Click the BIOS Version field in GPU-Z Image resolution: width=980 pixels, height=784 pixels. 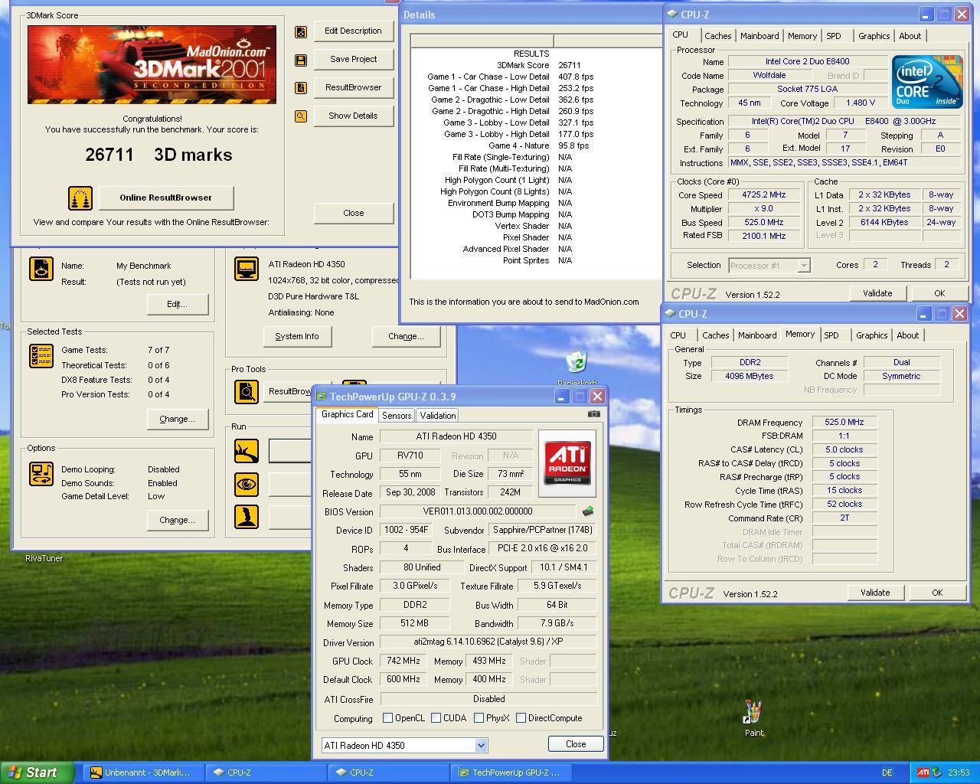(478, 511)
